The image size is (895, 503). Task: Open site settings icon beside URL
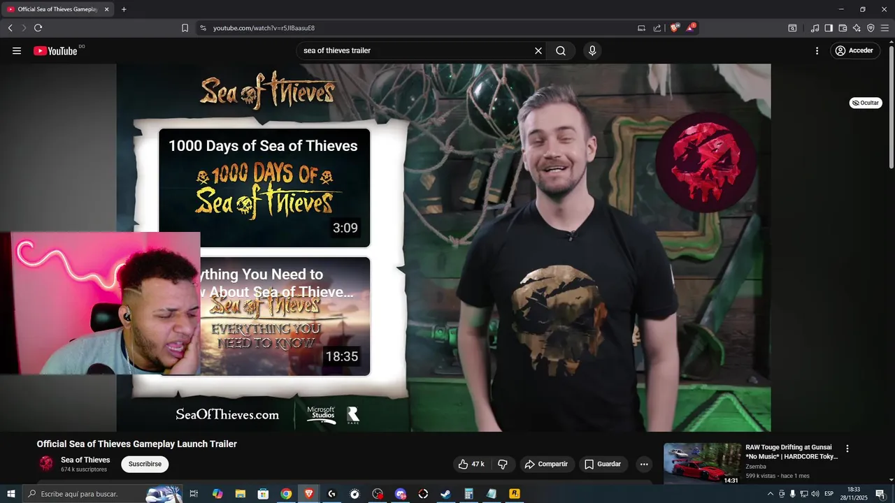203,28
